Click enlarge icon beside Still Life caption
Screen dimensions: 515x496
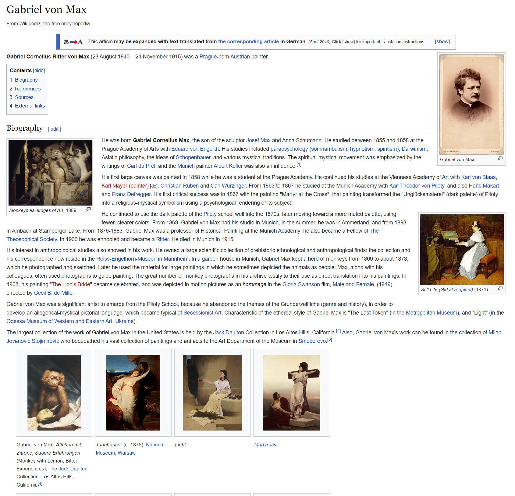[500, 288]
